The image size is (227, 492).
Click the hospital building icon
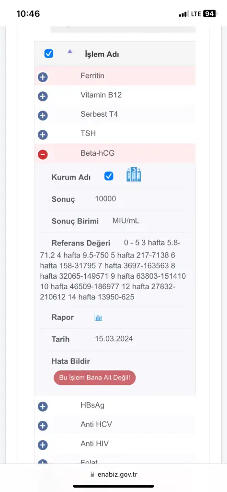[134, 174]
